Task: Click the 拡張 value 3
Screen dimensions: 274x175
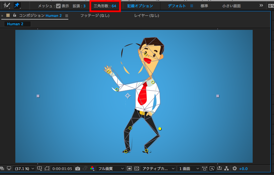Action: pyautogui.click(x=84, y=6)
